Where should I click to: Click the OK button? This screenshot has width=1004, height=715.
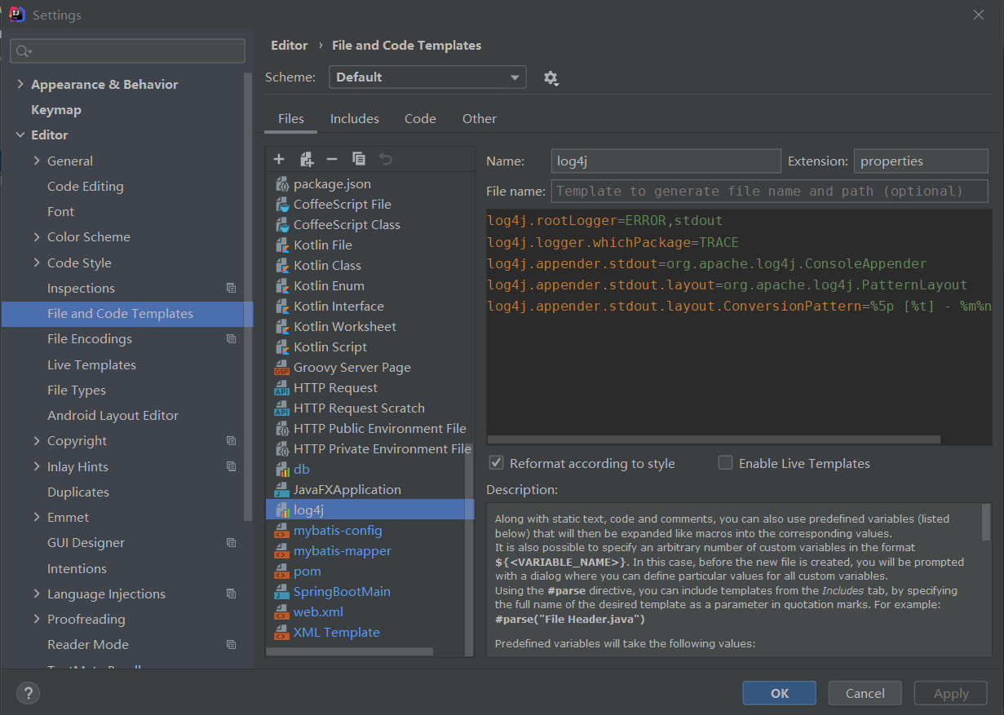[x=780, y=694]
